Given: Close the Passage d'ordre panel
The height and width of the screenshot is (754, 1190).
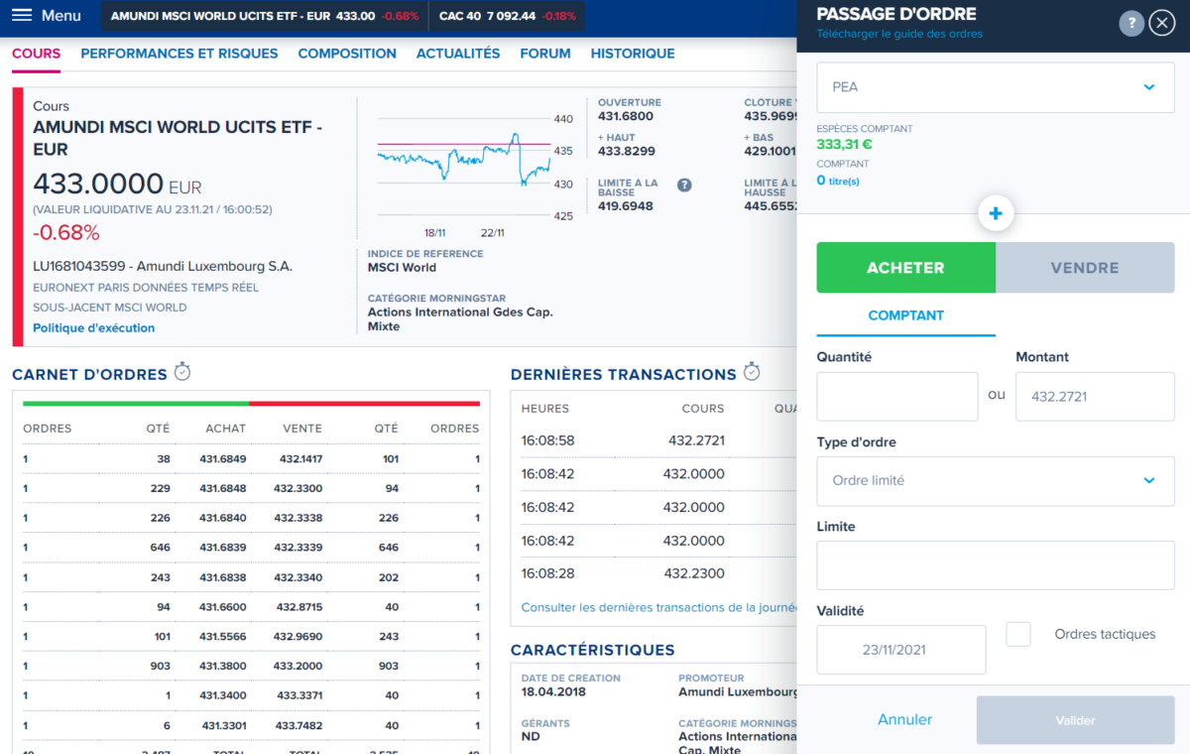Looking at the screenshot, I should (x=1162, y=24).
